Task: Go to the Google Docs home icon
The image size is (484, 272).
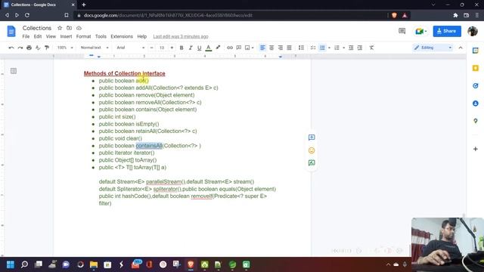Action: 11,31
